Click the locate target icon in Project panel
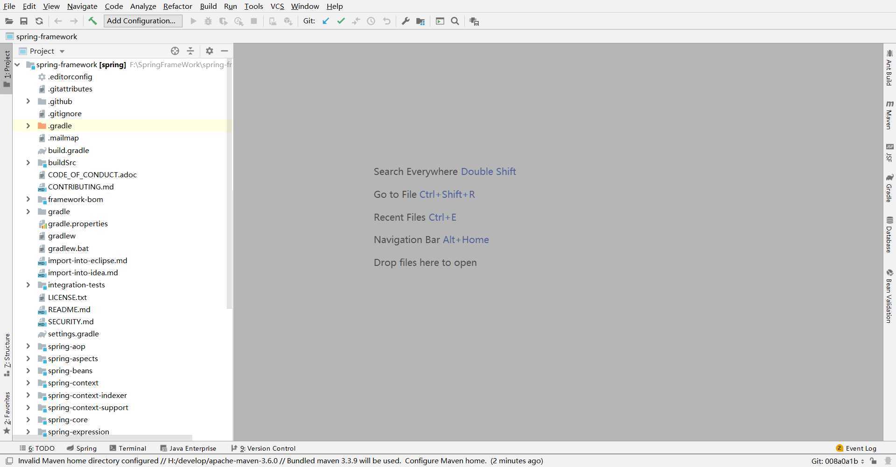Image resolution: width=896 pixels, height=467 pixels. pyautogui.click(x=175, y=51)
